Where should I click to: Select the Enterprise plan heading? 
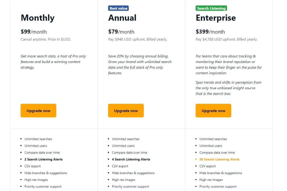pyautogui.click(x=216, y=18)
